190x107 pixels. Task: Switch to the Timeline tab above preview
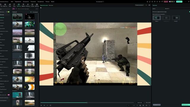44,5
